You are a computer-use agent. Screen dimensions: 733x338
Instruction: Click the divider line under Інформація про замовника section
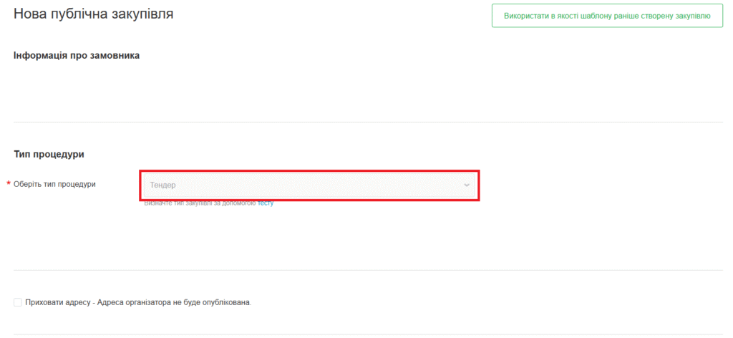(366, 122)
